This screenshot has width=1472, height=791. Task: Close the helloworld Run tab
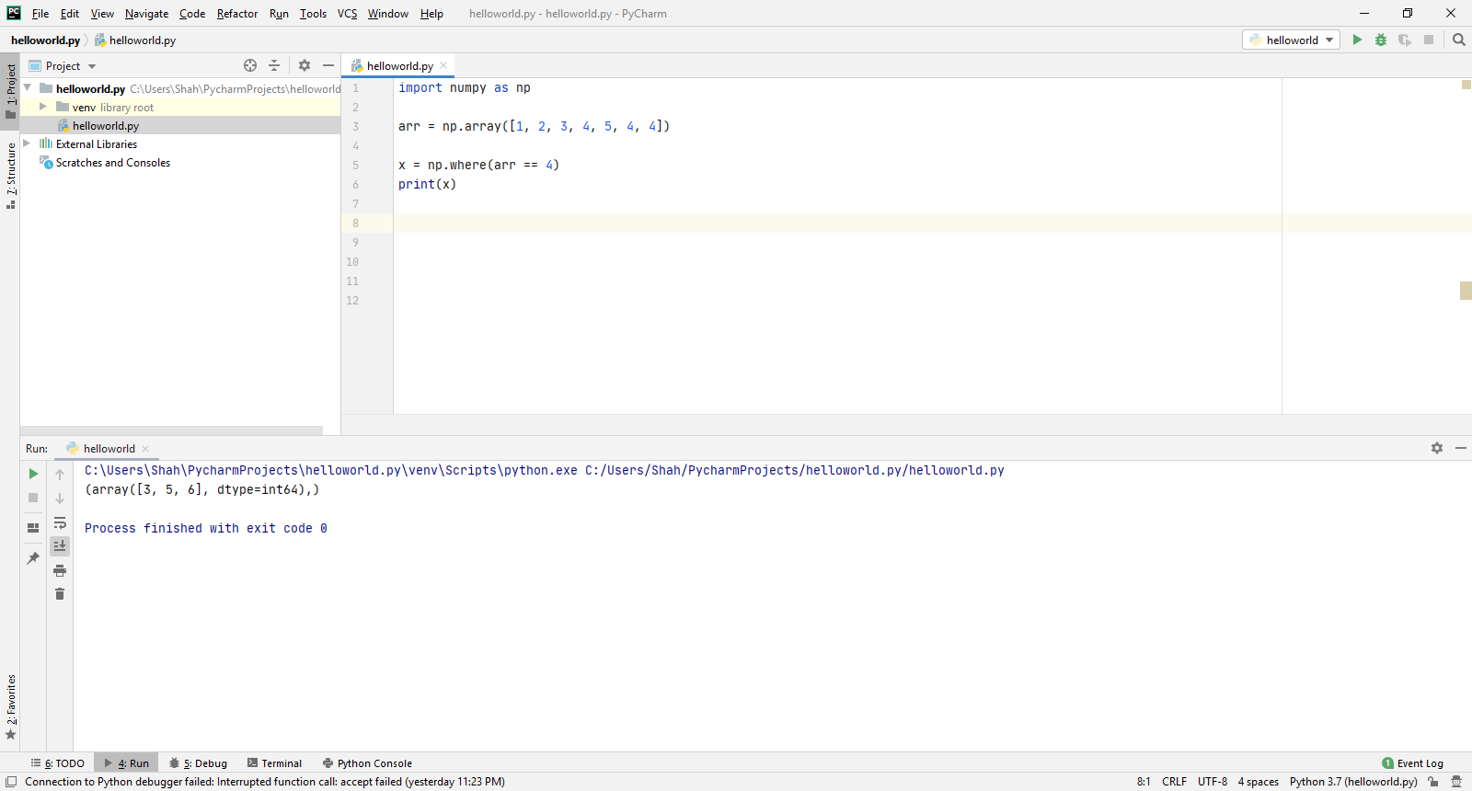[x=145, y=449]
